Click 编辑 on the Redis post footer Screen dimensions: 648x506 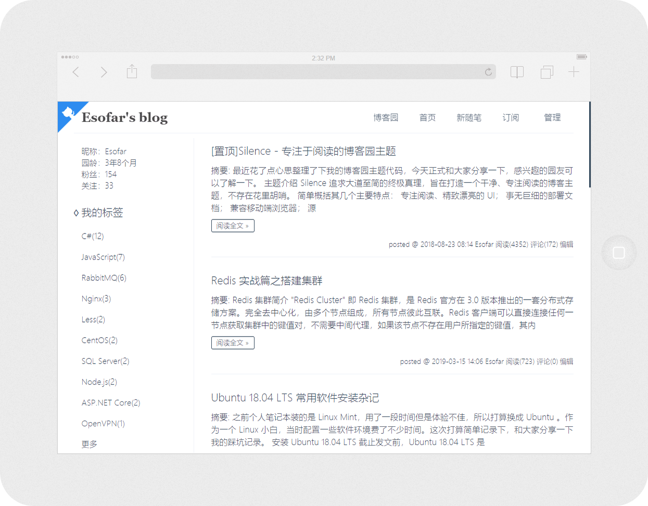coord(566,362)
